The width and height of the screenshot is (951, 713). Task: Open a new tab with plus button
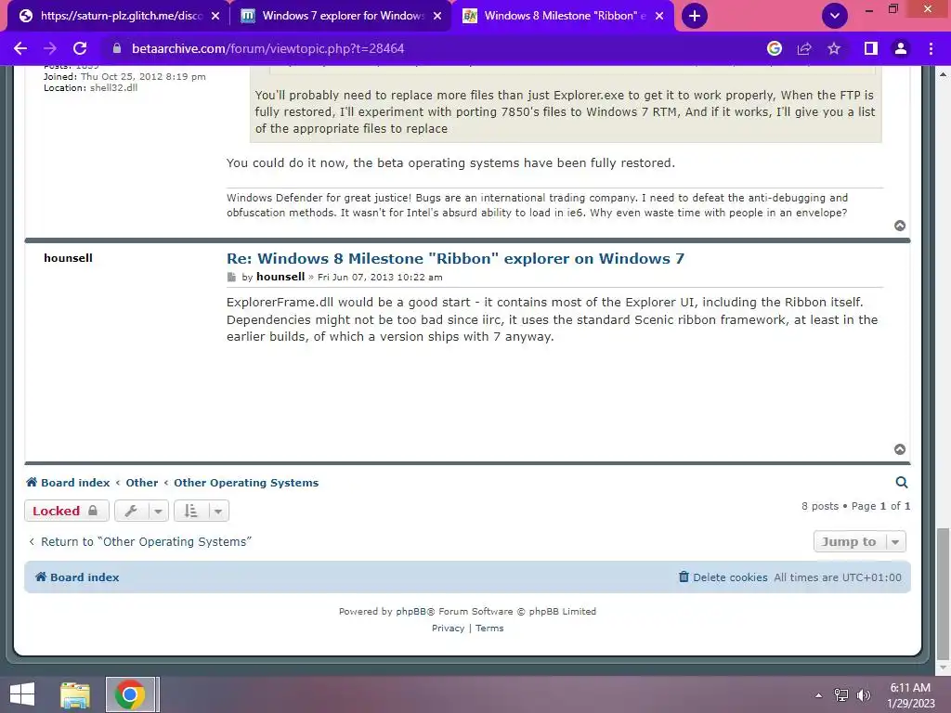point(695,16)
